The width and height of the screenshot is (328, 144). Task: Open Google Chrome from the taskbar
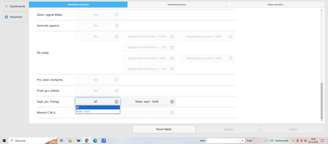coord(87,140)
